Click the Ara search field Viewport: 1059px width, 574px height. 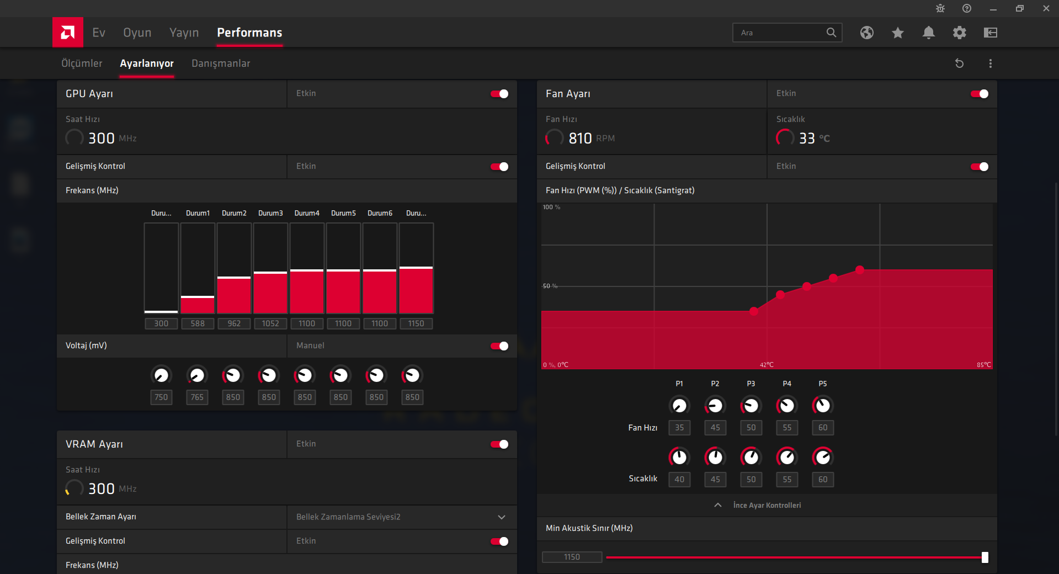781,33
